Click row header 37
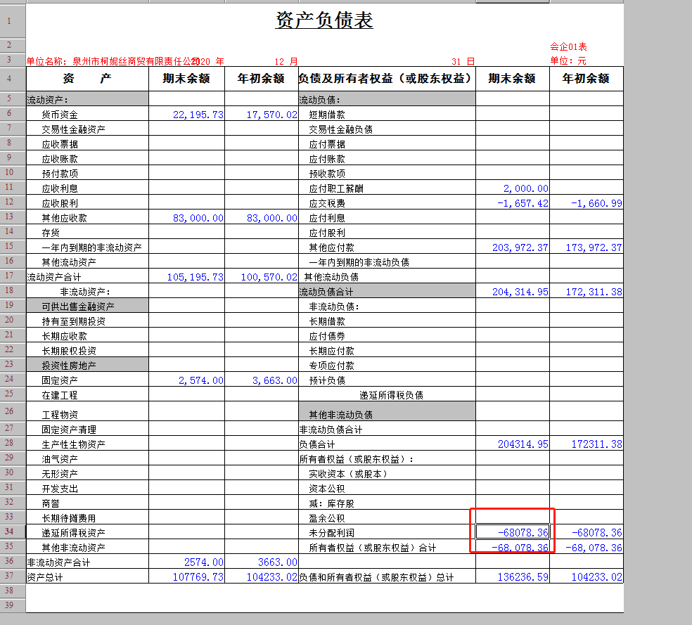The width and height of the screenshot is (692, 625). coord(9,576)
